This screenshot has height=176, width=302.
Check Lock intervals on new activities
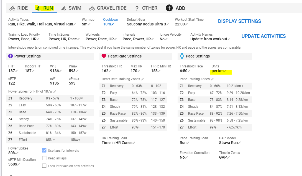(44, 166)
